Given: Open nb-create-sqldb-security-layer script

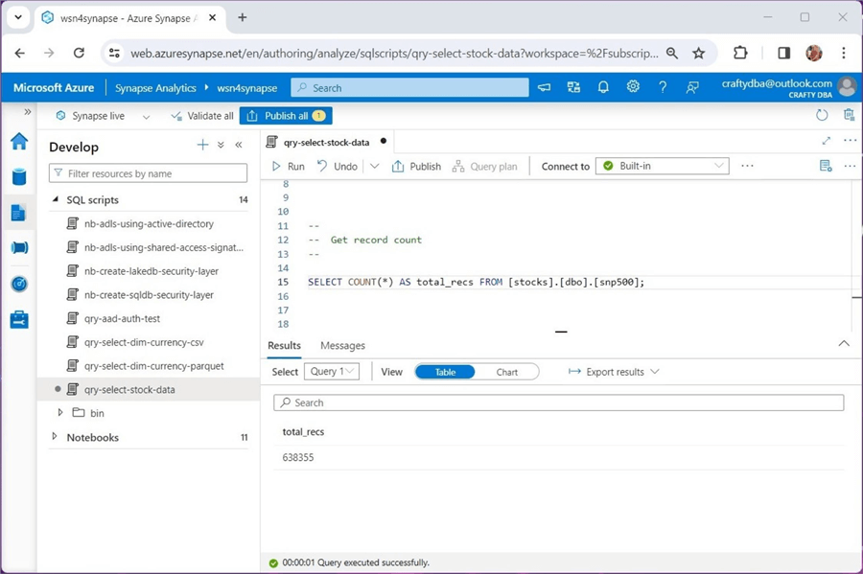Looking at the screenshot, I should 149,295.
